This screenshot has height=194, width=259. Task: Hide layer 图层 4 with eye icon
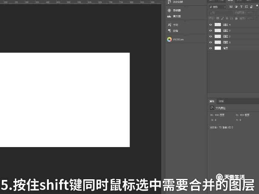coord(211,25)
